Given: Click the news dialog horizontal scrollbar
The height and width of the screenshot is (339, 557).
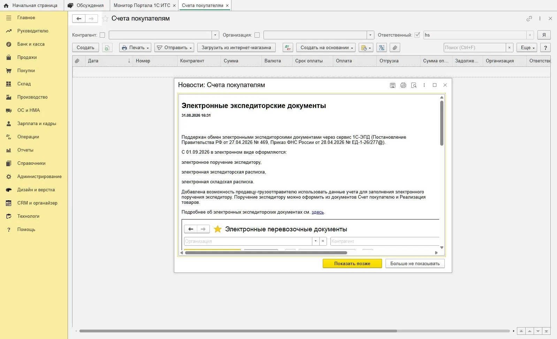Looking at the screenshot, I should point(266,253).
